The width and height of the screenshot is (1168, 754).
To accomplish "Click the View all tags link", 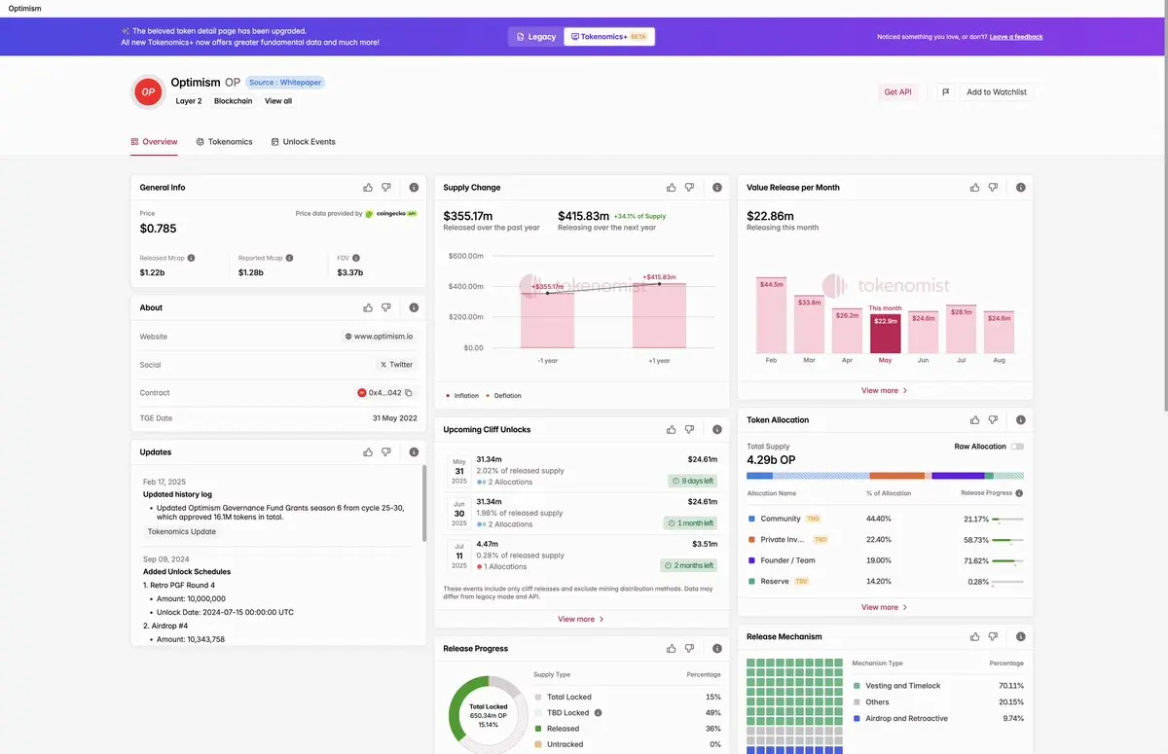I will pyautogui.click(x=278, y=101).
